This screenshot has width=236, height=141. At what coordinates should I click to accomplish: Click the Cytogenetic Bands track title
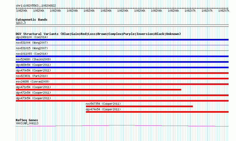(x=32, y=20)
